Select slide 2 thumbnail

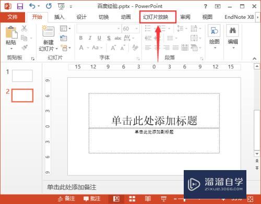click(x=22, y=95)
